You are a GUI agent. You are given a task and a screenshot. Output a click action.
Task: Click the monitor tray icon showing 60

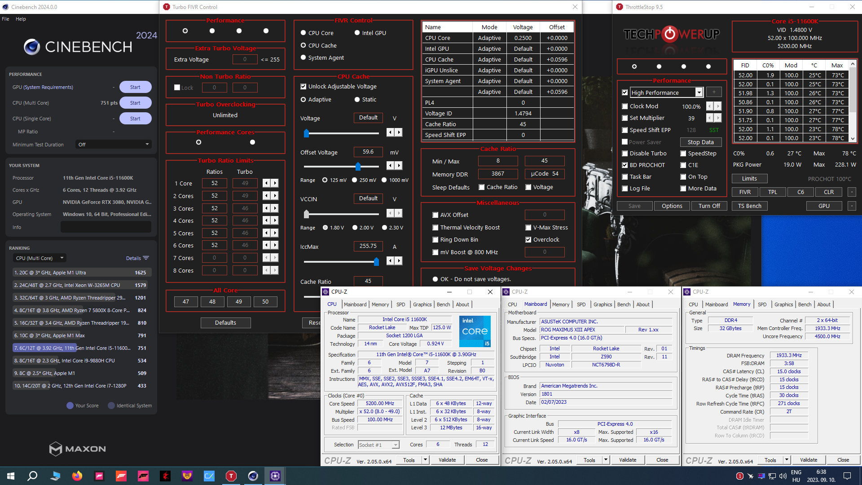pos(761,476)
